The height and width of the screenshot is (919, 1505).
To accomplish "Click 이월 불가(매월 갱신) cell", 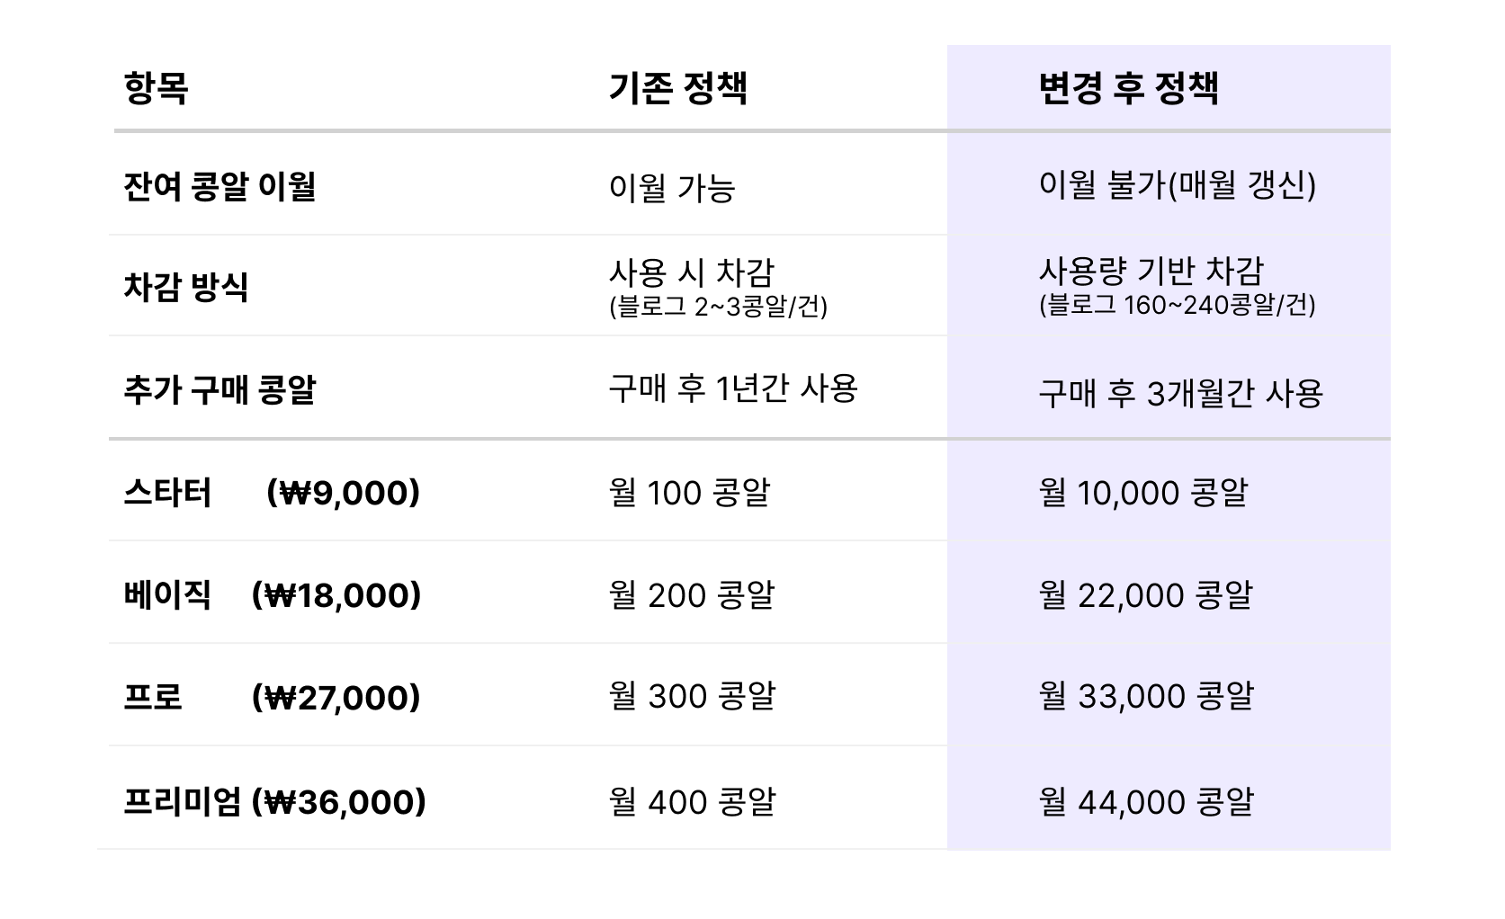I will tap(1178, 185).
